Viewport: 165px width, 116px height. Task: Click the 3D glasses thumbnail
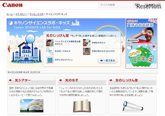pyautogui.click(x=87, y=51)
